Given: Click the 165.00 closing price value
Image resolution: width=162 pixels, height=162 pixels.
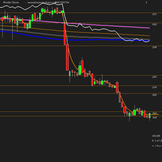Looking at the screenshot, I should point(156,136).
